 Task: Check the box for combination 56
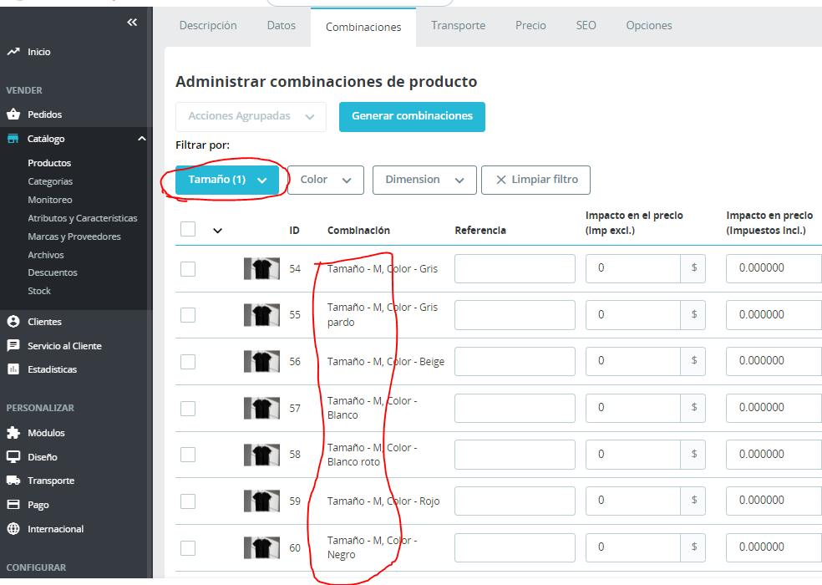(188, 362)
